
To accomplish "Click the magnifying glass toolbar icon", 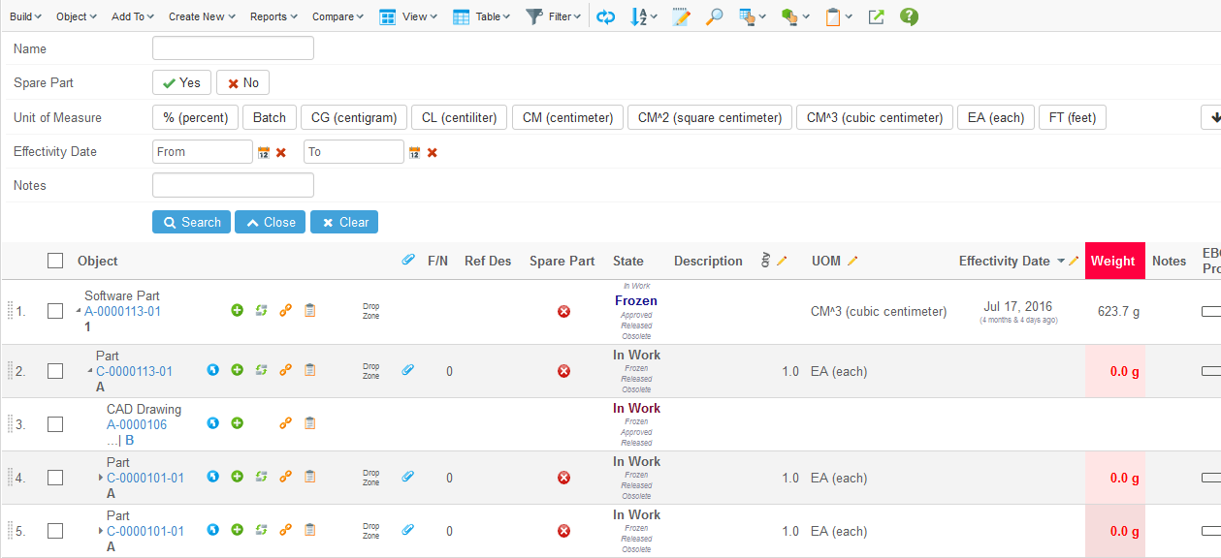I will click(x=714, y=16).
